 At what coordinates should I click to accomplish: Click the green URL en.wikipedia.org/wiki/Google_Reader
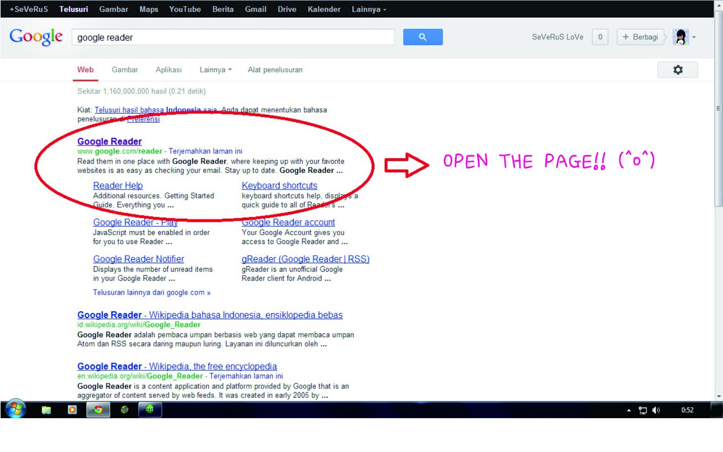point(140,376)
